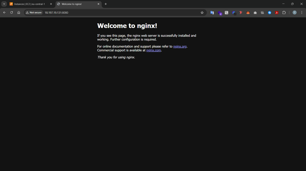Open the camera screenshot extension

[255, 12]
